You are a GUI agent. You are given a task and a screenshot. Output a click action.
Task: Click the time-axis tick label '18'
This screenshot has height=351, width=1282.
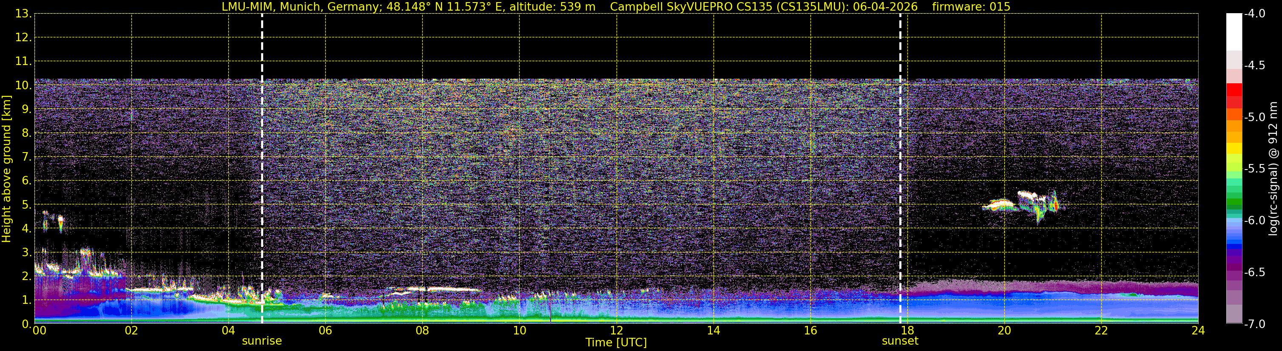pos(907,331)
